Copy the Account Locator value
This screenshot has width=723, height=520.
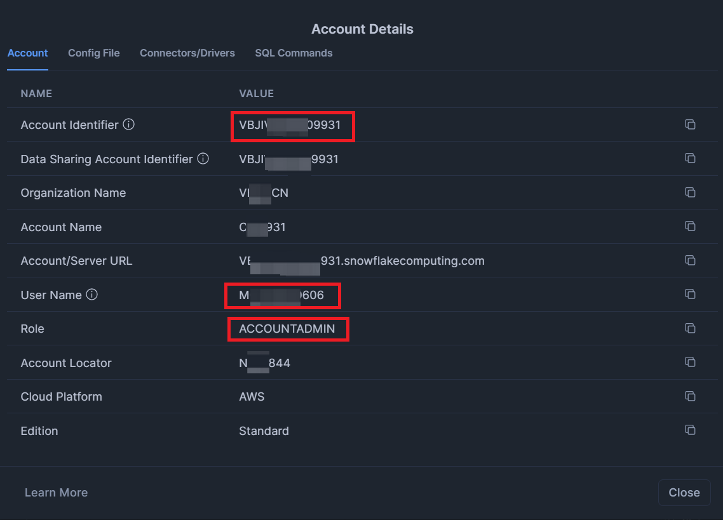tap(690, 362)
